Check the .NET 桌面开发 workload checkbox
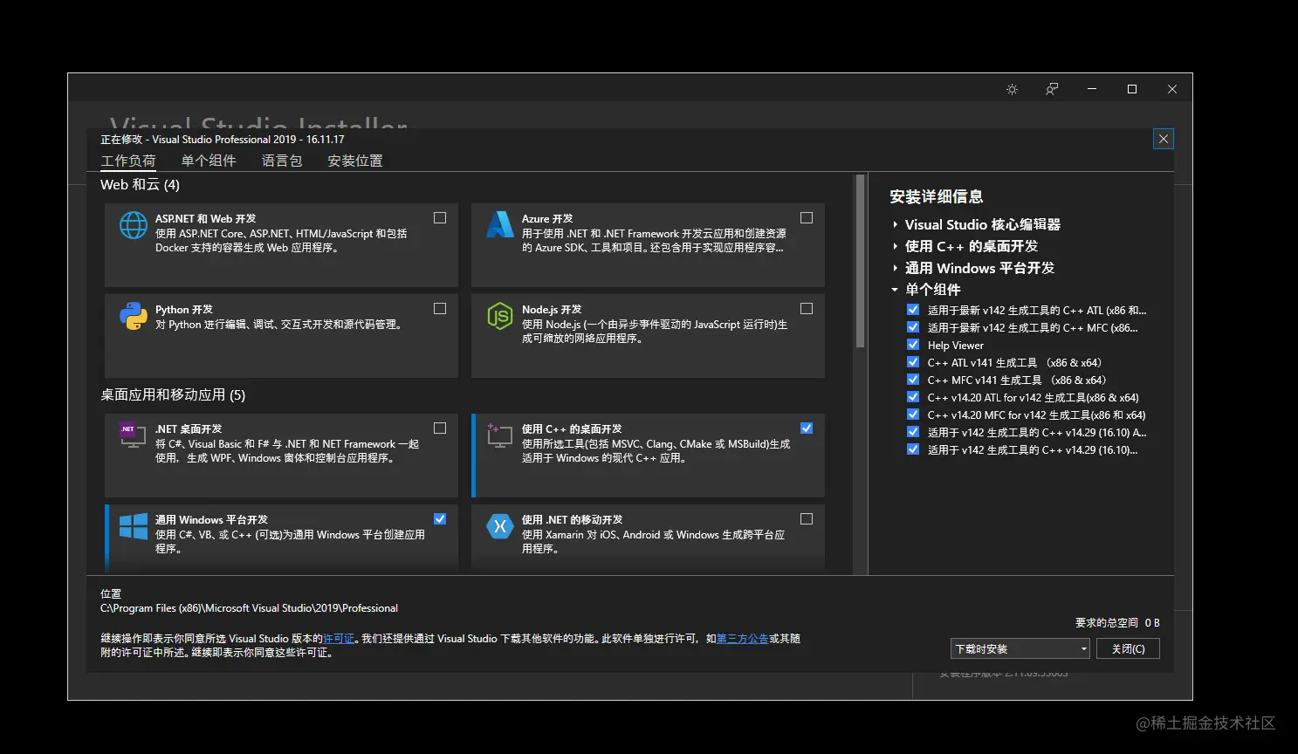 (x=440, y=428)
